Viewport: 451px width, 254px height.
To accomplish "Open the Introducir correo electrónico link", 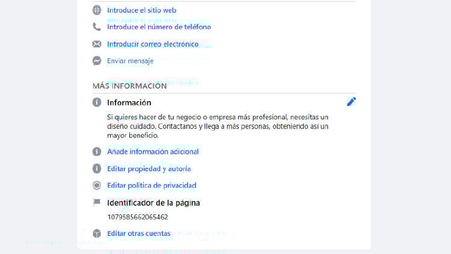I will (x=153, y=44).
